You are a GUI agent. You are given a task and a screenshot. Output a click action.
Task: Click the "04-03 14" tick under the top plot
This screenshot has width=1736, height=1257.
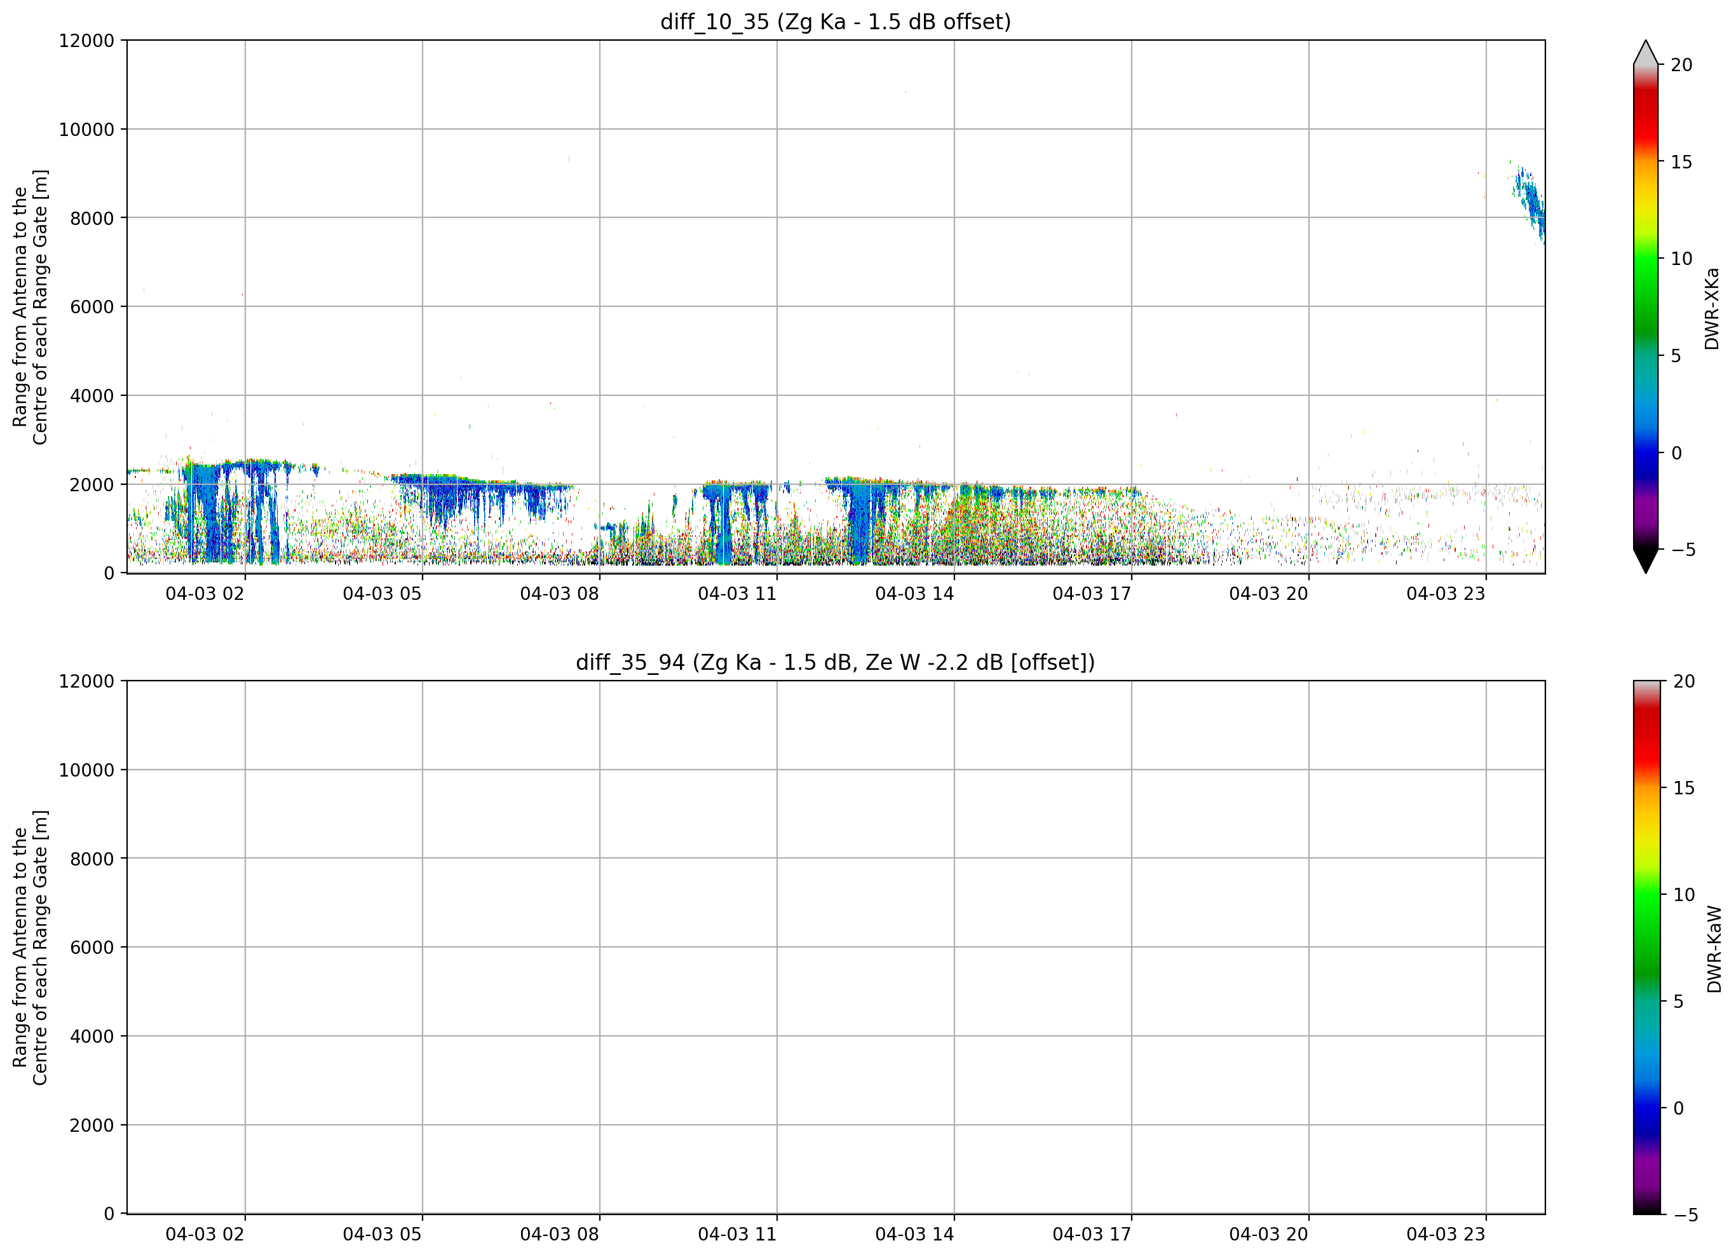tap(914, 594)
